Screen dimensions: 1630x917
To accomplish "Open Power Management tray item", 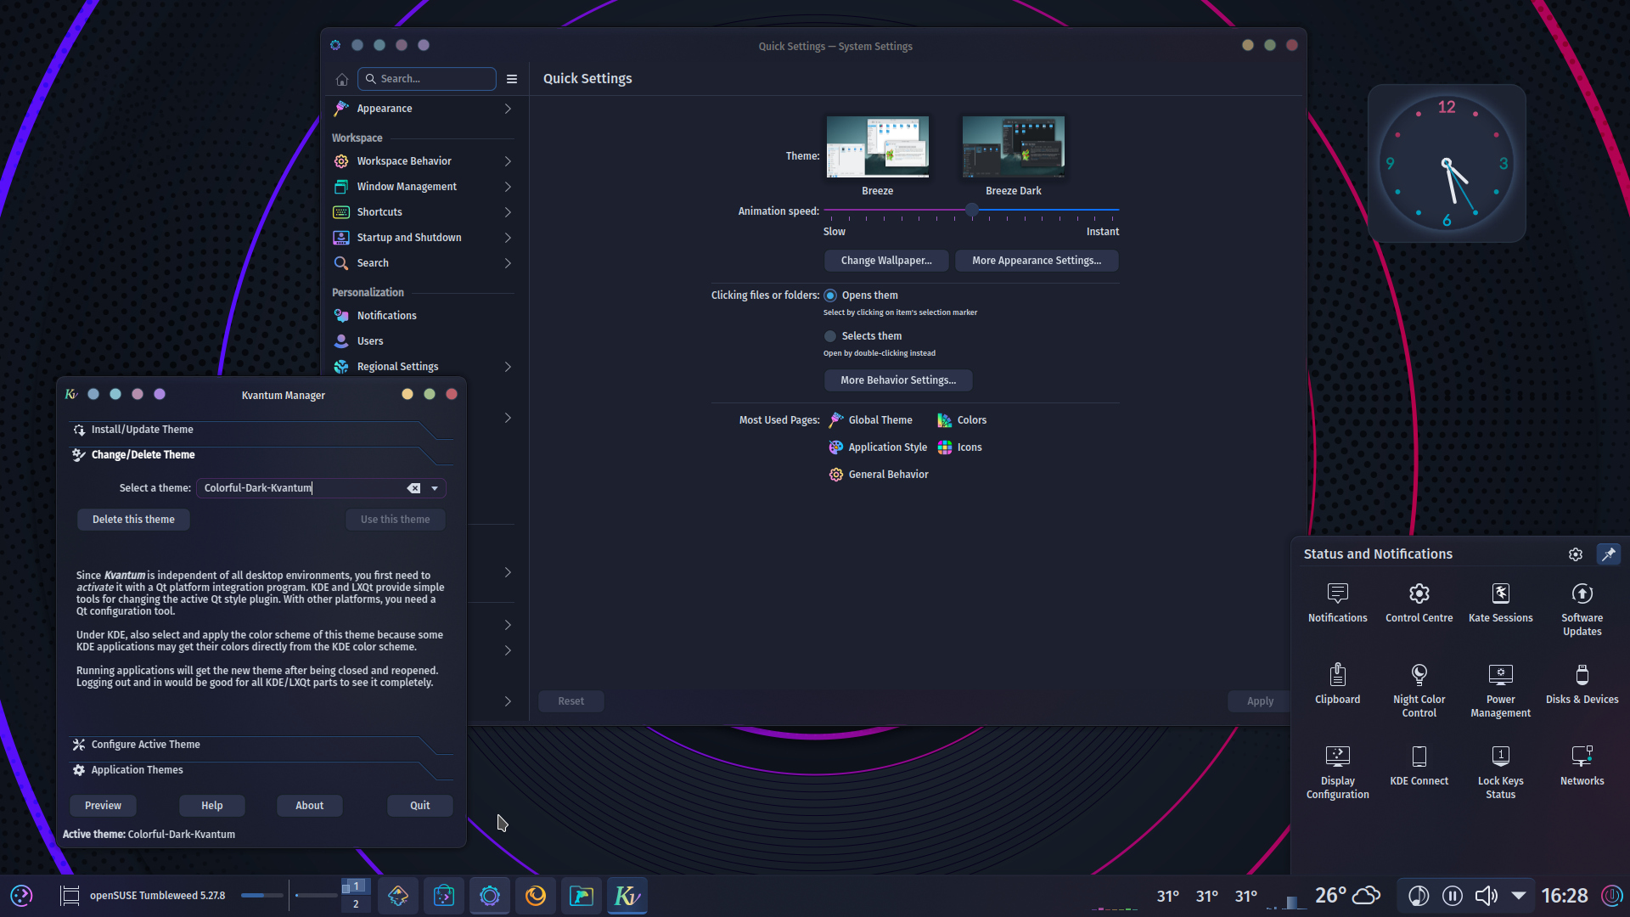I will point(1500,691).
